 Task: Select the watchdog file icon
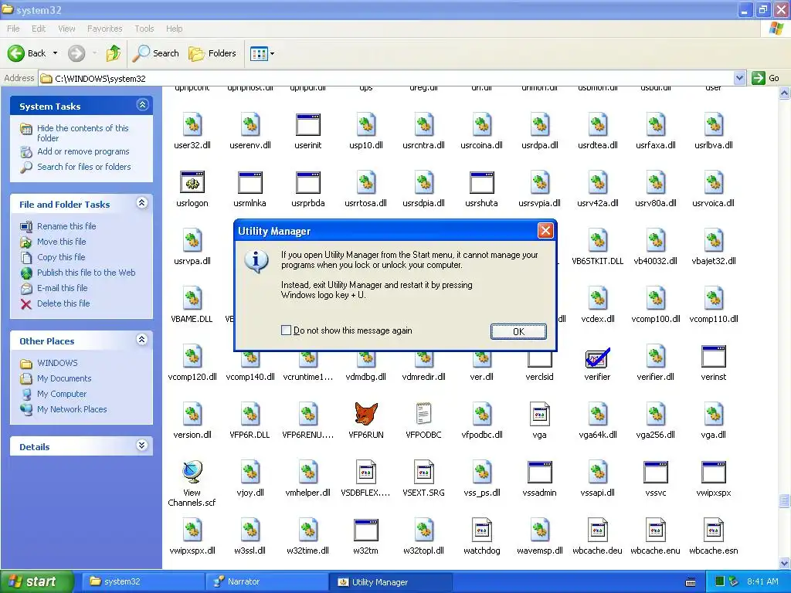(x=482, y=530)
